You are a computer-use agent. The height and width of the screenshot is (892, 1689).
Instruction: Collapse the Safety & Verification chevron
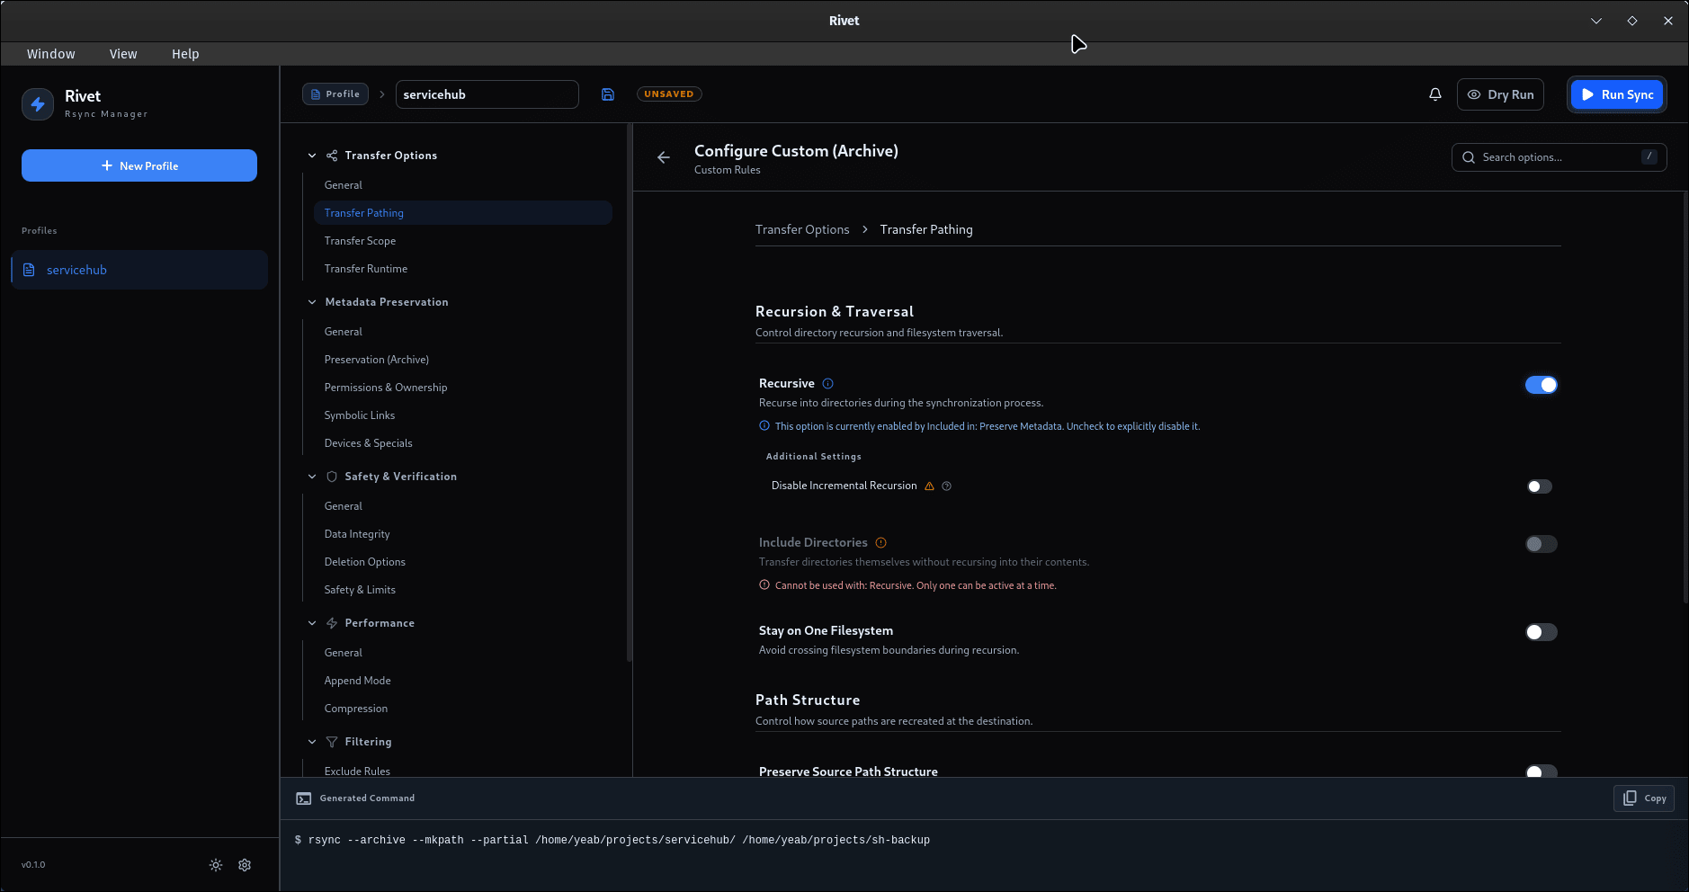click(312, 477)
